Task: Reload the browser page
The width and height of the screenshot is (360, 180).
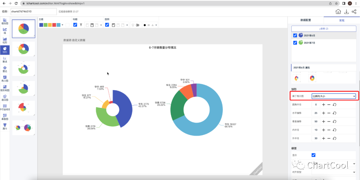Action: pyautogui.click(x=16, y=3)
